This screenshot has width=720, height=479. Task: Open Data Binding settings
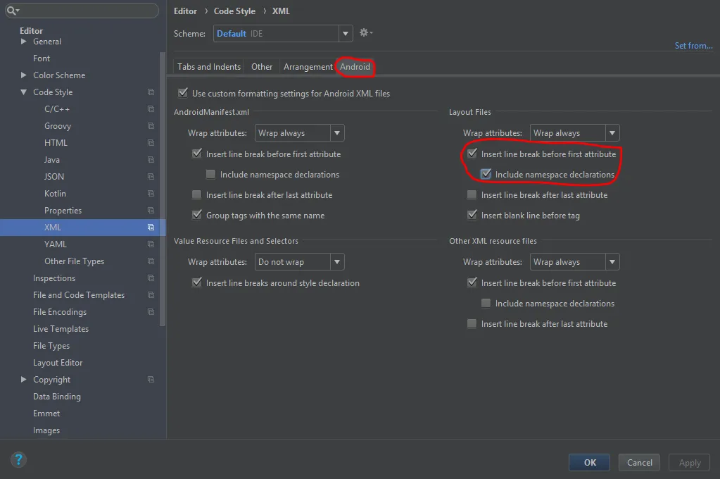pyautogui.click(x=57, y=397)
